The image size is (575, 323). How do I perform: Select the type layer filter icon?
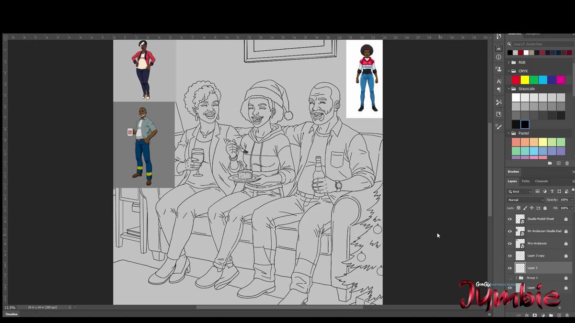(552, 191)
